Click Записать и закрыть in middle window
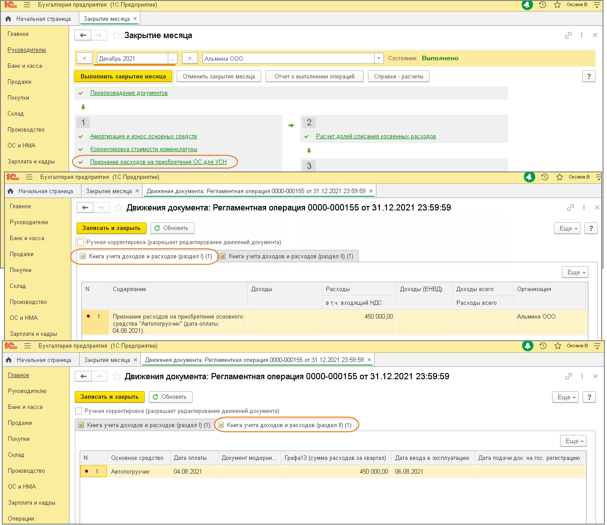Viewport: 607px width, 525px height. 111,228
